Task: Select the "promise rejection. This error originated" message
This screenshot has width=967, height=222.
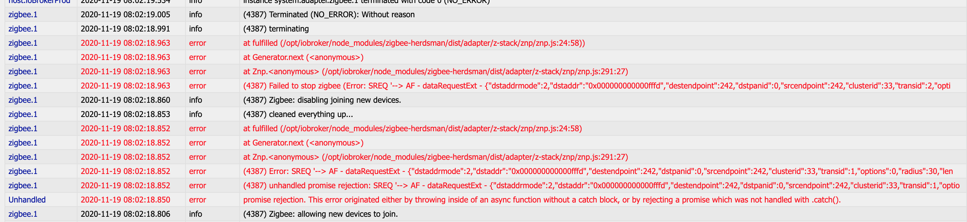Action: 541,200
